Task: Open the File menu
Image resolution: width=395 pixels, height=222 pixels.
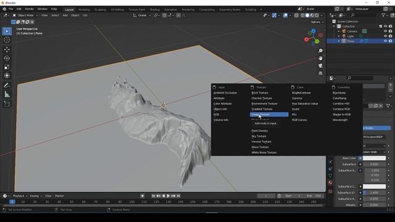Action: tap(11, 9)
